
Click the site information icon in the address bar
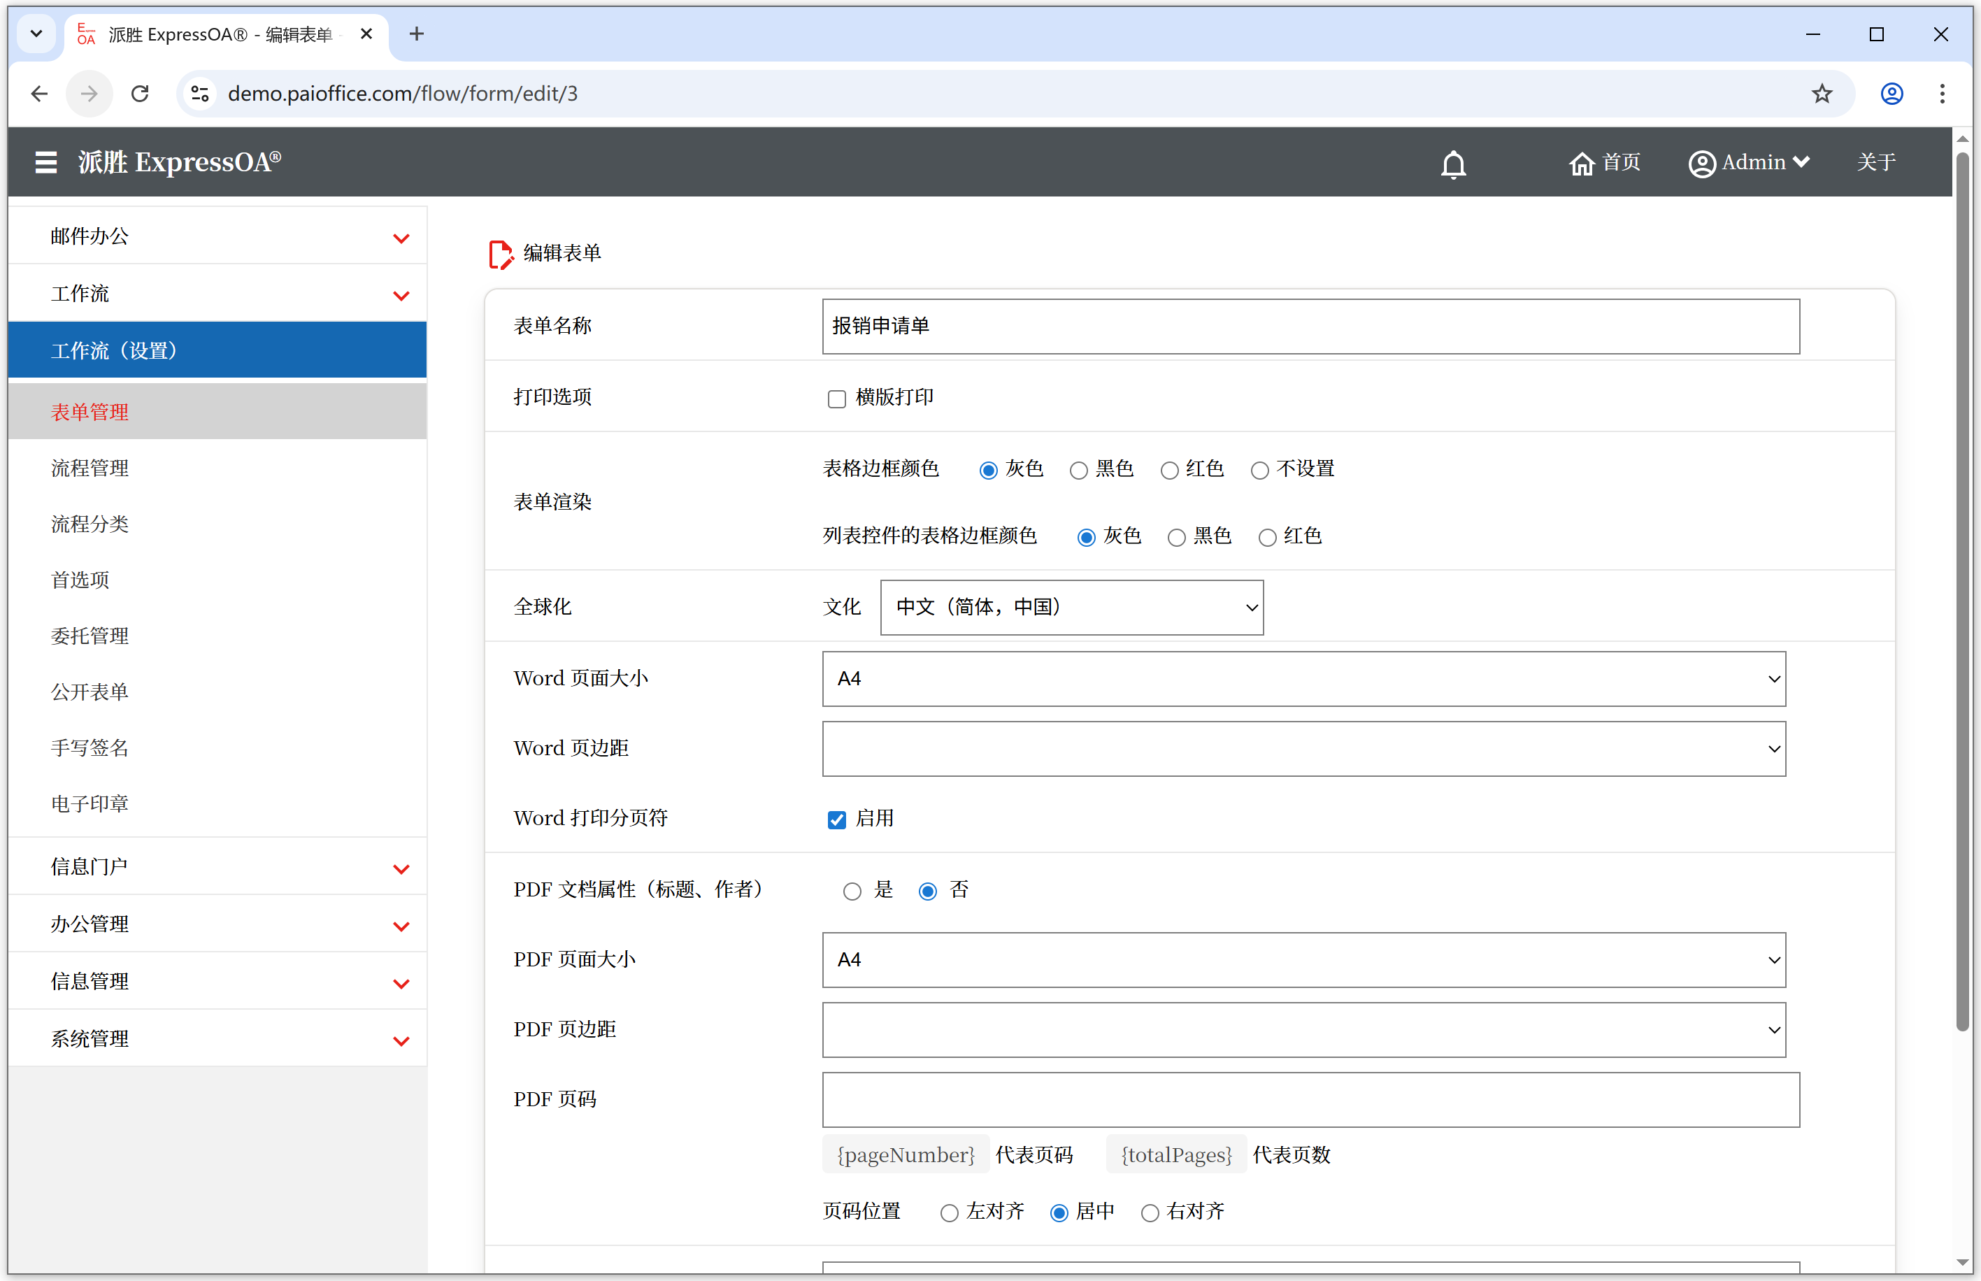199,94
